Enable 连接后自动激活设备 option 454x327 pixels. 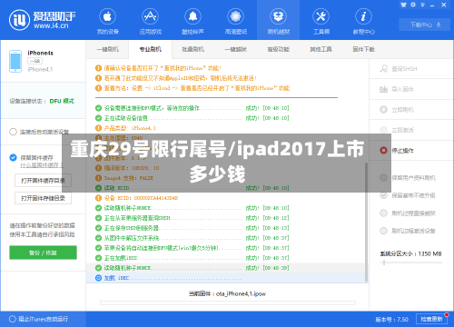pos(13,132)
